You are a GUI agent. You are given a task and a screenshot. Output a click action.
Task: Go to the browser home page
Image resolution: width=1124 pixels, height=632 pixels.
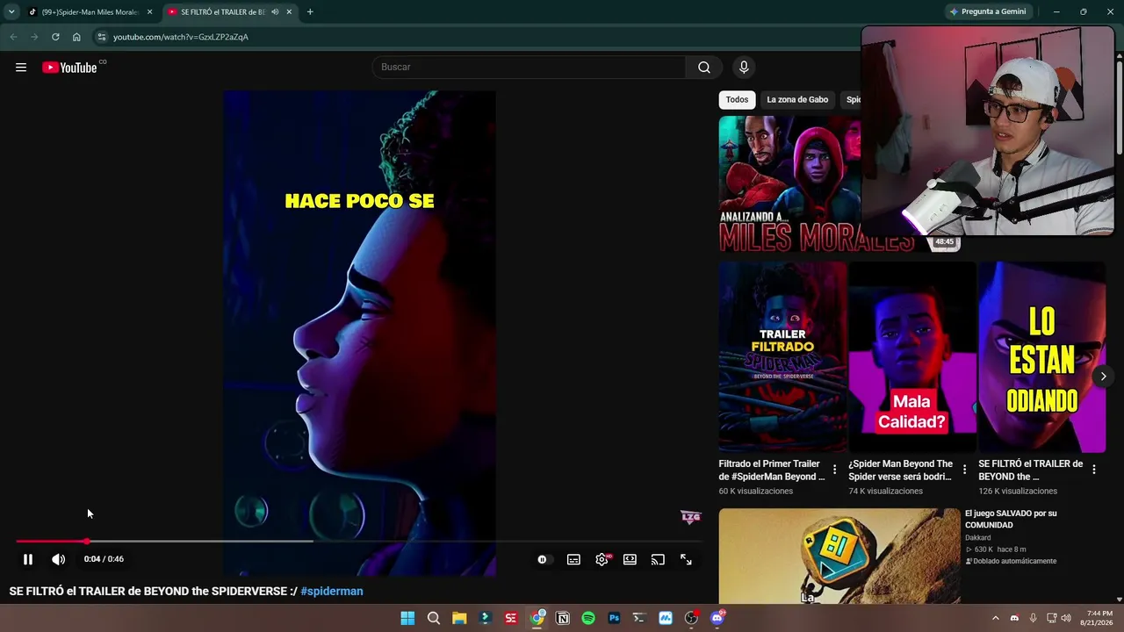point(76,37)
